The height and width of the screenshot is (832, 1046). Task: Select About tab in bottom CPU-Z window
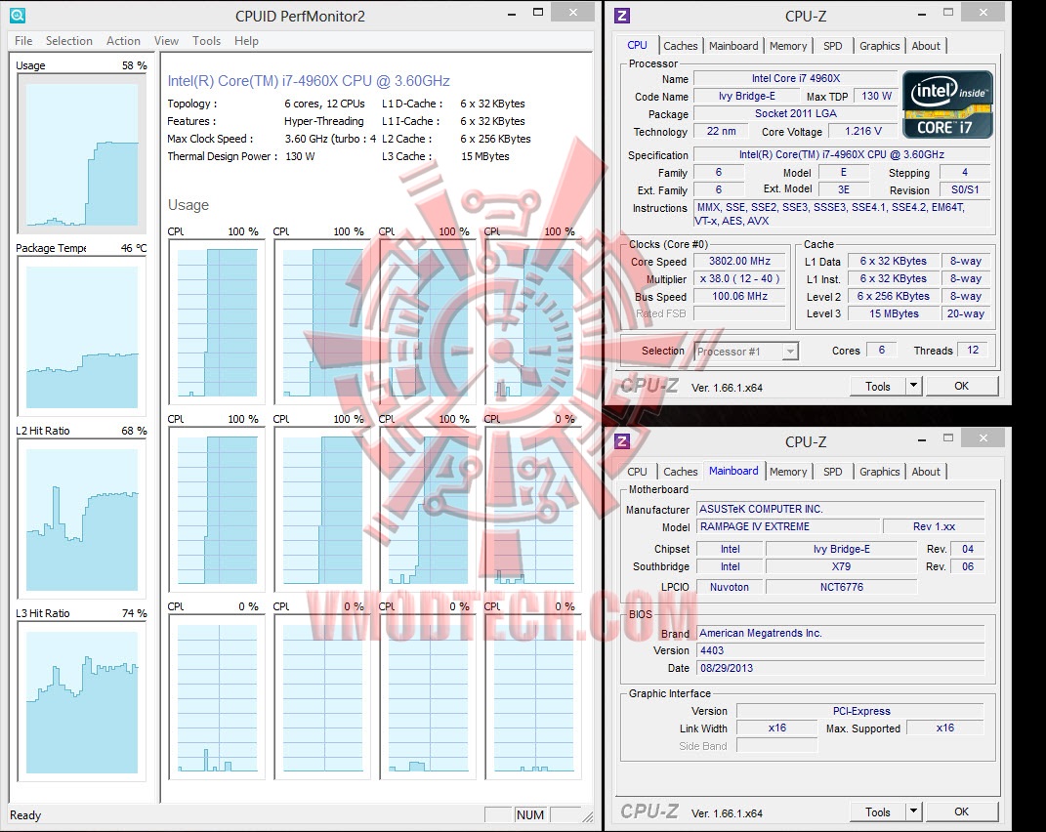pyautogui.click(x=926, y=471)
